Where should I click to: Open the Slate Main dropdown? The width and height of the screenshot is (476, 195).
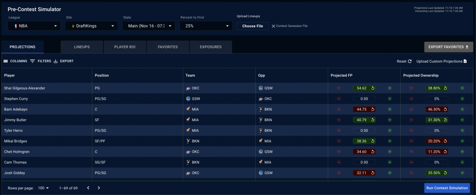pos(149,26)
